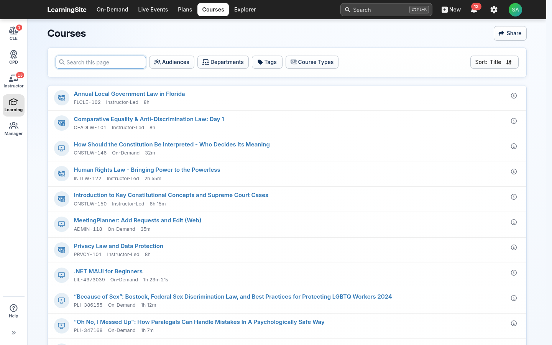
Task: Show info for .NET MAUI for Beginners
Action: (x=514, y=273)
